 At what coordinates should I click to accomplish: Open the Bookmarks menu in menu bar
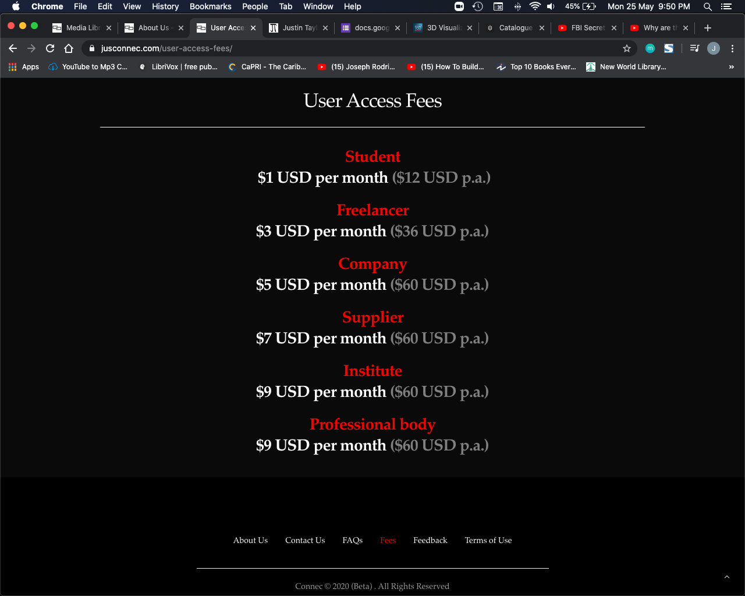click(x=211, y=6)
